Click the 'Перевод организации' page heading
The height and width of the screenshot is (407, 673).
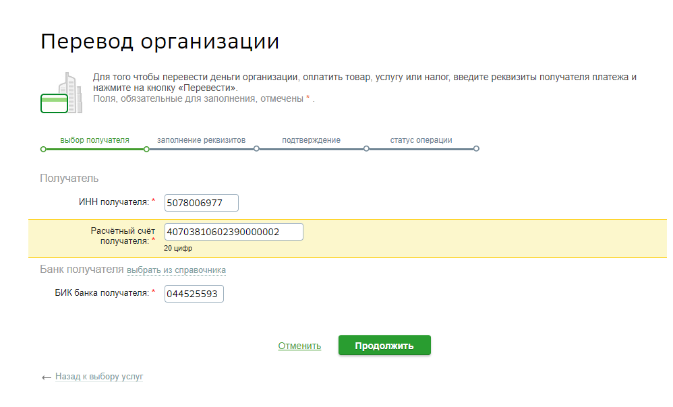click(x=160, y=42)
